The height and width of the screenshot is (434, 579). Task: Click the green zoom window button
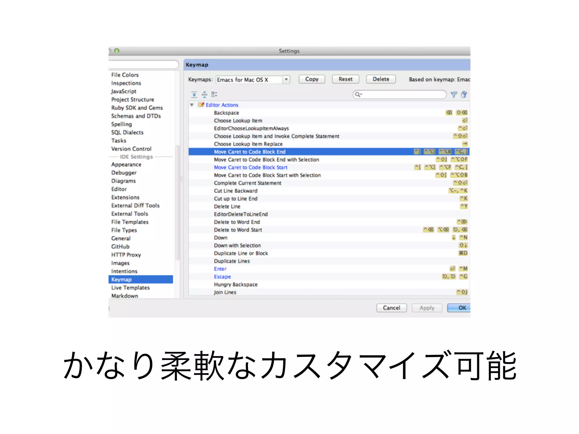pyautogui.click(x=117, y=51)
